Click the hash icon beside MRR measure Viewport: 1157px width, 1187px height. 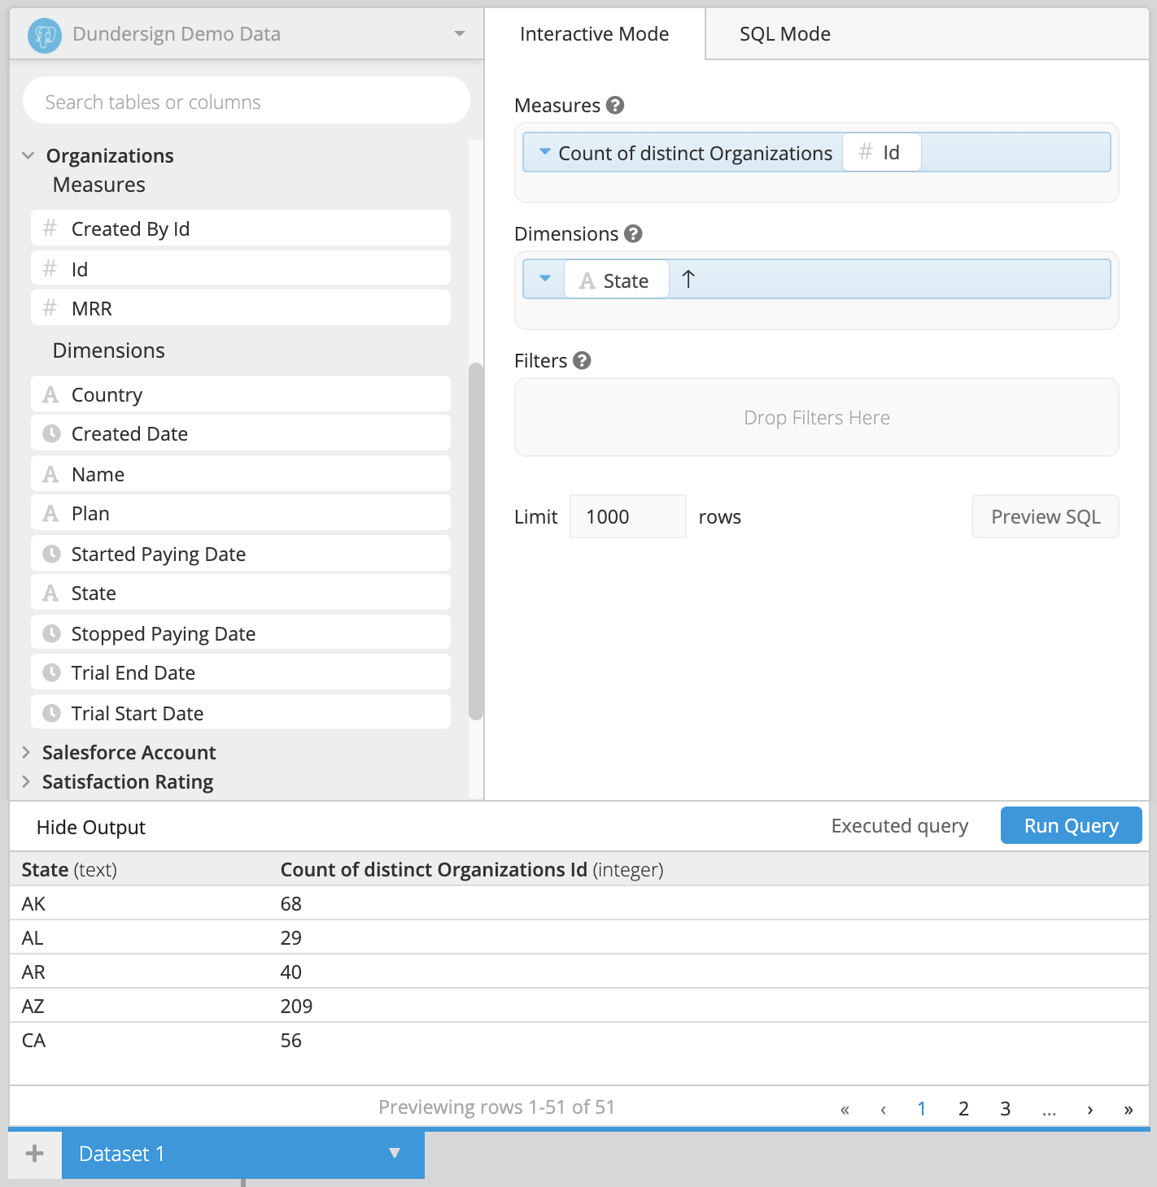(50, 308)
